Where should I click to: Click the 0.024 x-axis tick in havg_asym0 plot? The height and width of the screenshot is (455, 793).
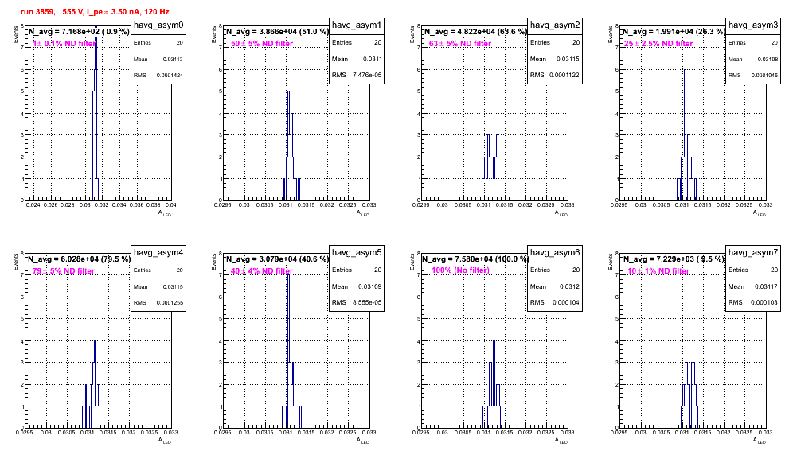tap(33, 205)
